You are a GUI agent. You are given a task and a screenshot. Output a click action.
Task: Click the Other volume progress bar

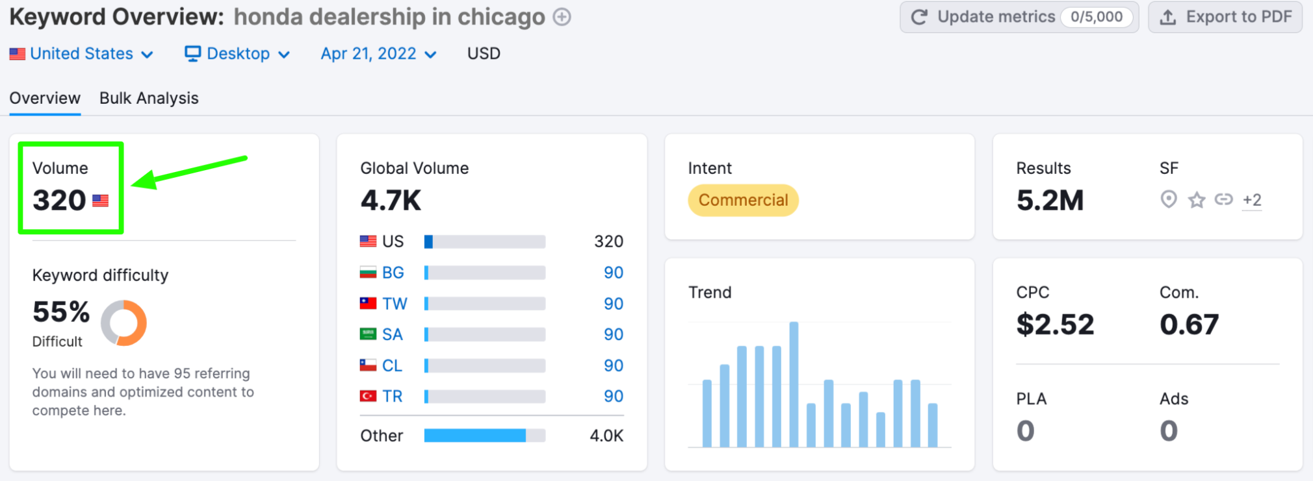pyautogui.click(x=485, y=436)
